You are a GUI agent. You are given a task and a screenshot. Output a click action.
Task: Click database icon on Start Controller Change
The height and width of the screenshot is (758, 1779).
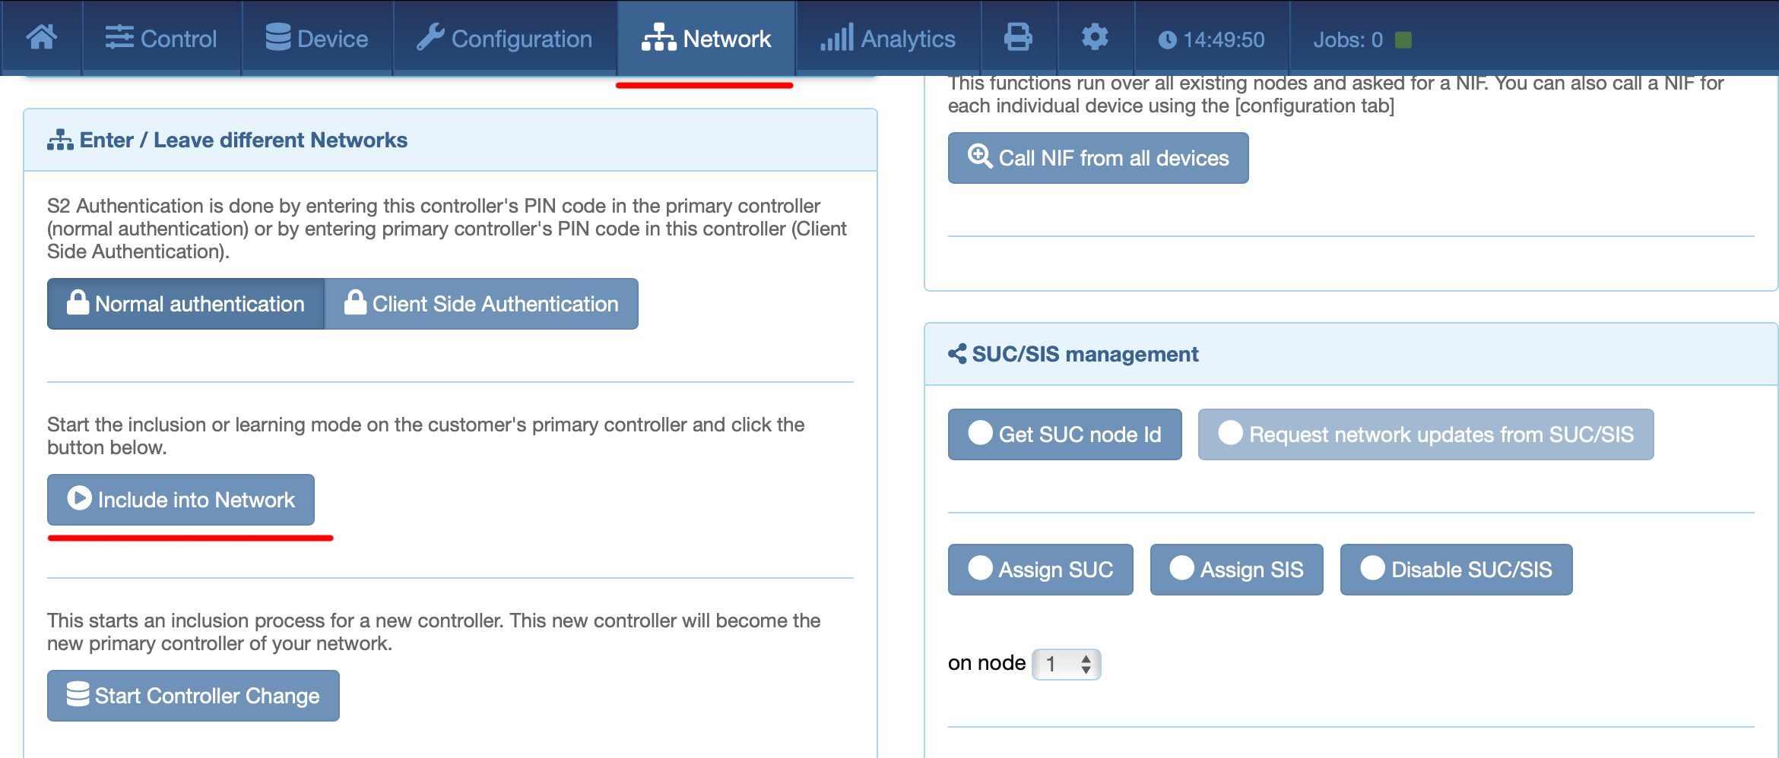pyautogui.click(x=78, y=693)
